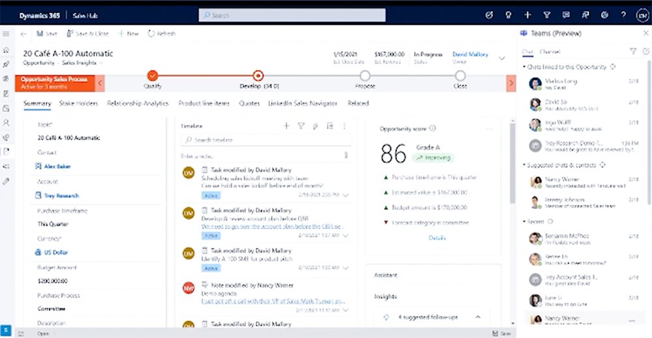Open the Sales Insights form selector dropdown
652x338 pixels.
tap(82, 63)
